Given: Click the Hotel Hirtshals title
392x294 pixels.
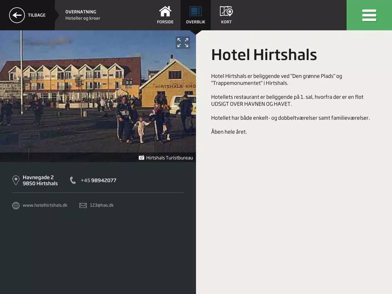Looking at the screenshot, I should pos(264,55).
